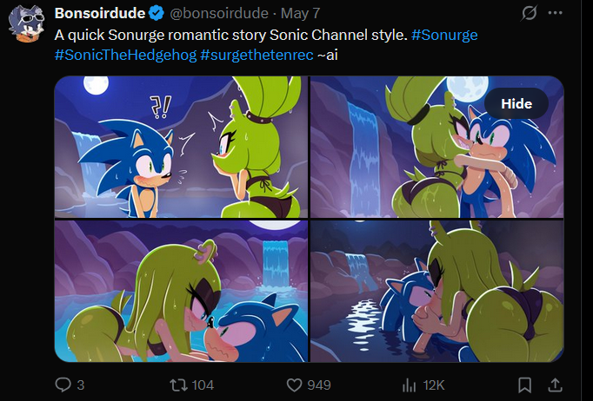Click the blue verified badge
The height and width of the screenshot is (401, 593).
coord(156,14)
